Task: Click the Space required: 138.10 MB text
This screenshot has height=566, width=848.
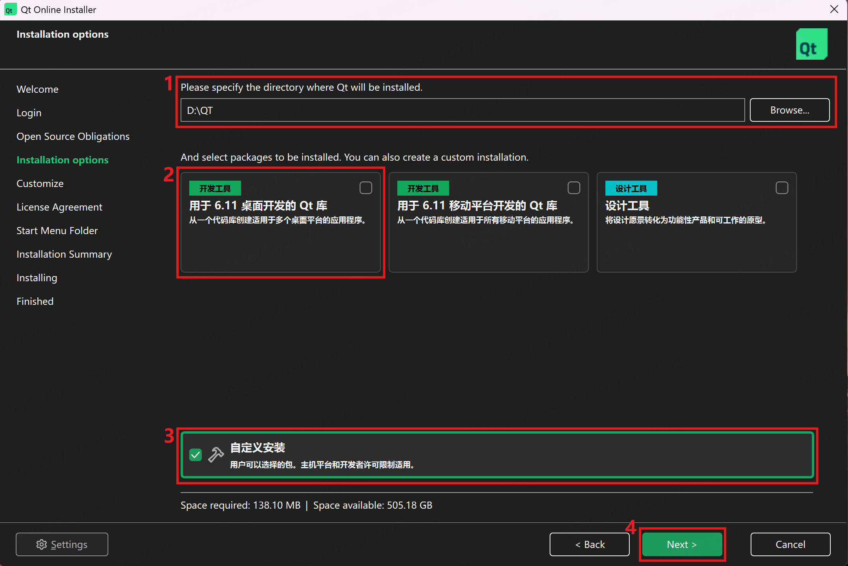Action: pyautogui.click(x=240, y=505)
